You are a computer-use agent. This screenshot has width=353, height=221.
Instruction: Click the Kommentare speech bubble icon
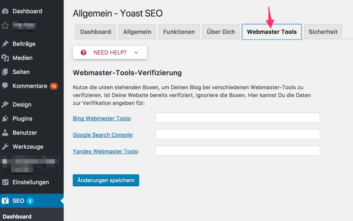click(5, 86)
